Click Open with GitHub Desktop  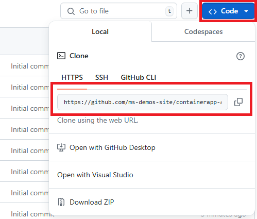click(152, 147)
